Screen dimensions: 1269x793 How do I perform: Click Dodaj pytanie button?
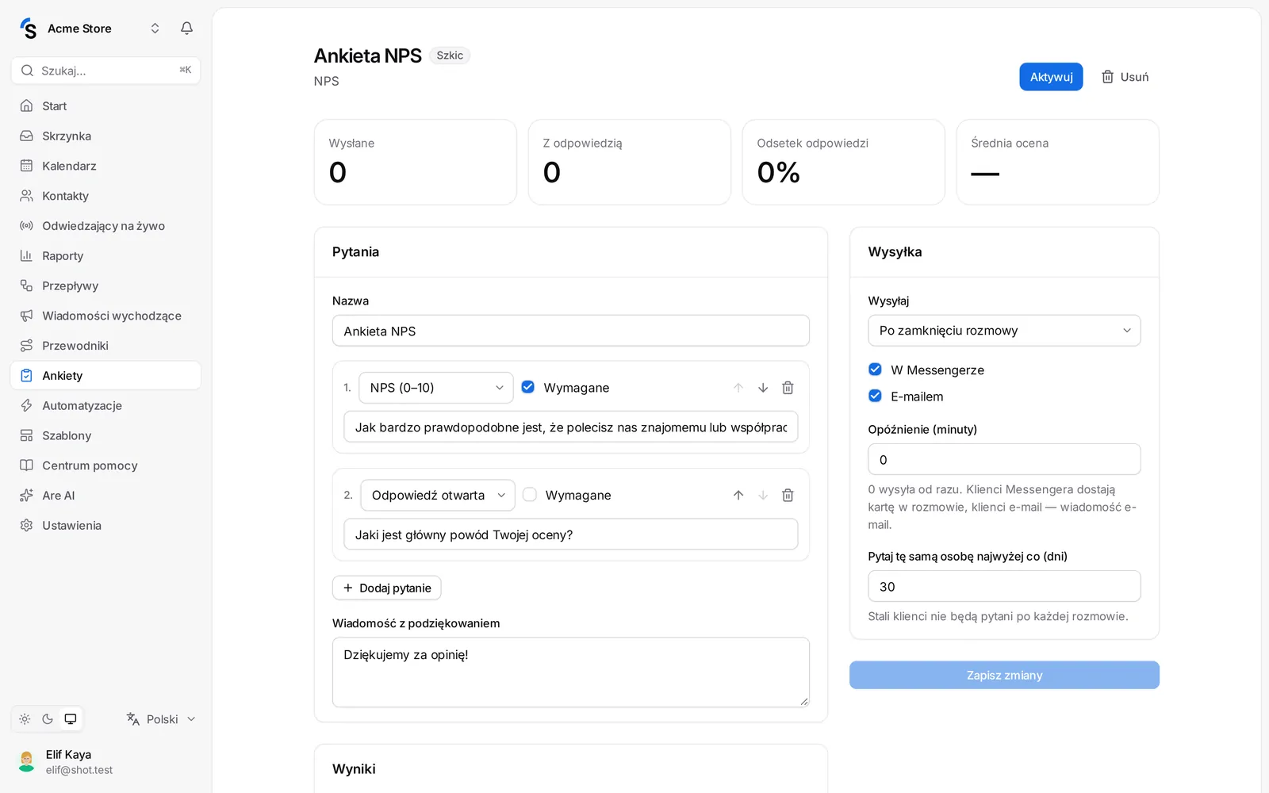387,588
